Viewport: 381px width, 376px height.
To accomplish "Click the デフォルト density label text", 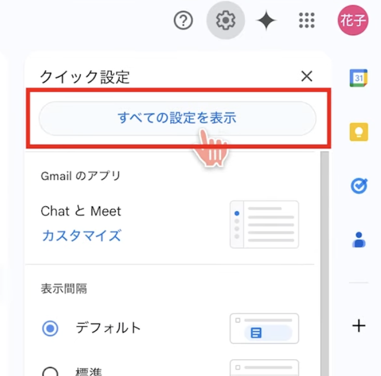I will coord(108,328).
